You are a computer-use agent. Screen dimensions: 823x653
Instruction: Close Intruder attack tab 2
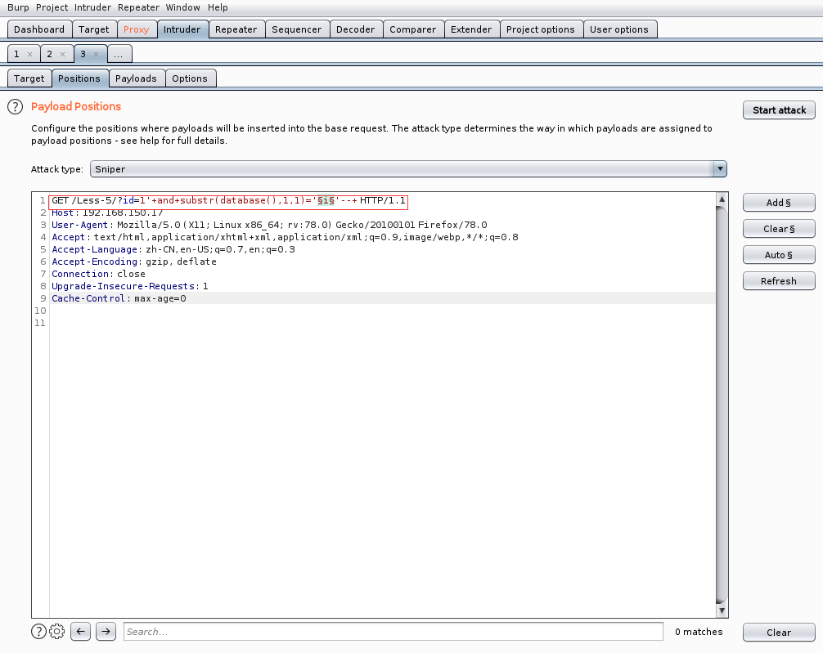[x=63, y=54]
